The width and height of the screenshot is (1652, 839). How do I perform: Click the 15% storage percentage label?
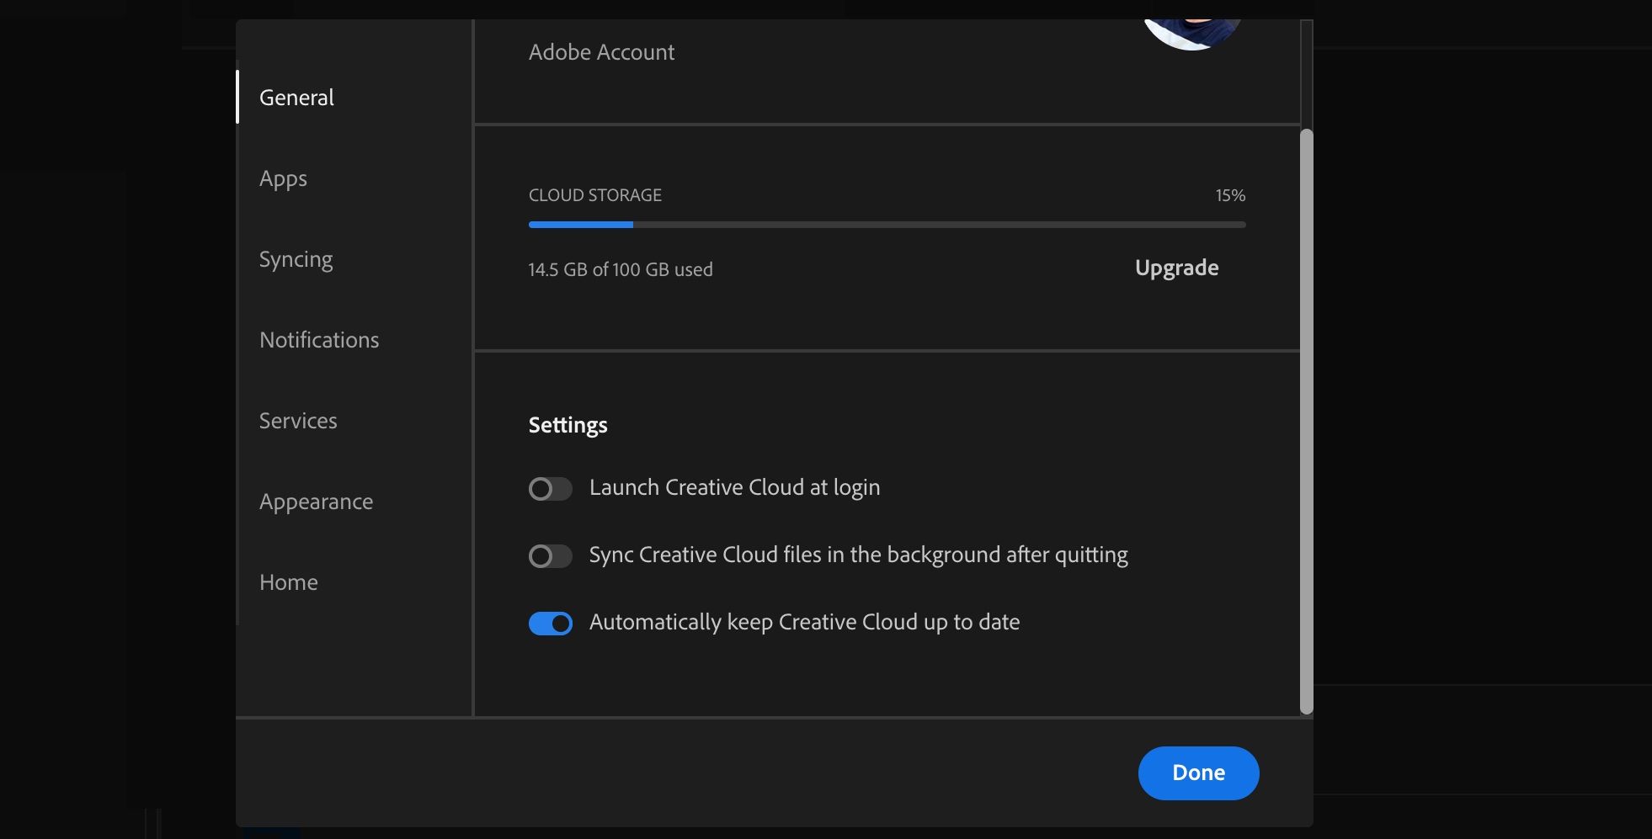(x=1231, y=194)
